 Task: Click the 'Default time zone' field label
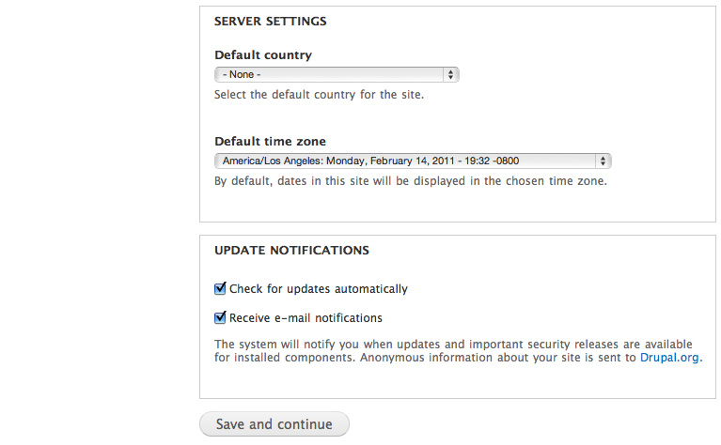pos(270,141)
